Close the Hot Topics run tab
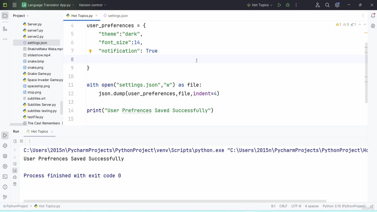Image resolution: width=377 pixels, height=212 pixels. coord(52,131)
